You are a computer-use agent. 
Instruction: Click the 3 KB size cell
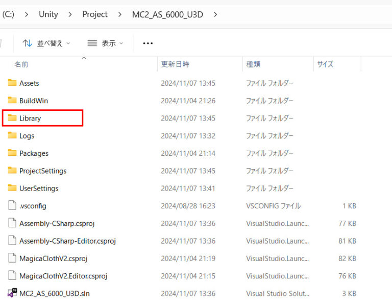(349, 293)
